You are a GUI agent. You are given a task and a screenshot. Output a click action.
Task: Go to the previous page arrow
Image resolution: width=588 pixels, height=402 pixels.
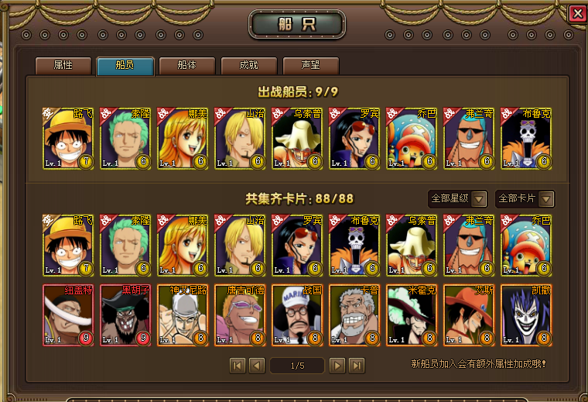click(257, 366)
